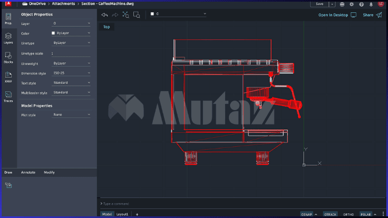Image resolution: width=388 pixels, height=218 pixels.
Task: Click the Top view label
Action: (x=106, y=27)
